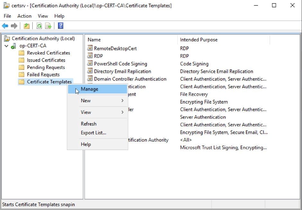Click the Revoked Certificates folder icon
This screenshot has width=302, height=210.
point(22,53)
